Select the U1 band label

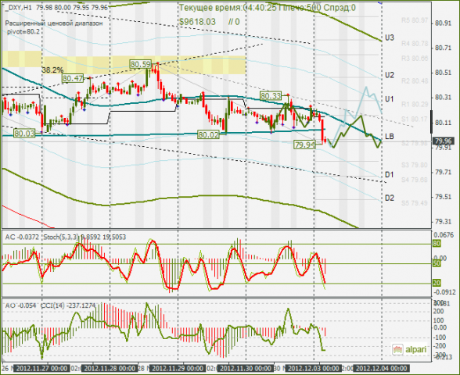[x=389, y=99]
